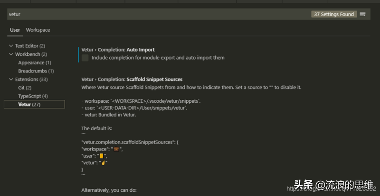Image resolution: width=380 pixels, height=196 pixels.
Task: Open the Git (2) settings category
Action: [25, 88]
